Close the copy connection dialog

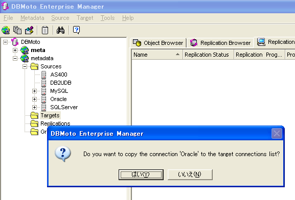click(x=277, y=134)
